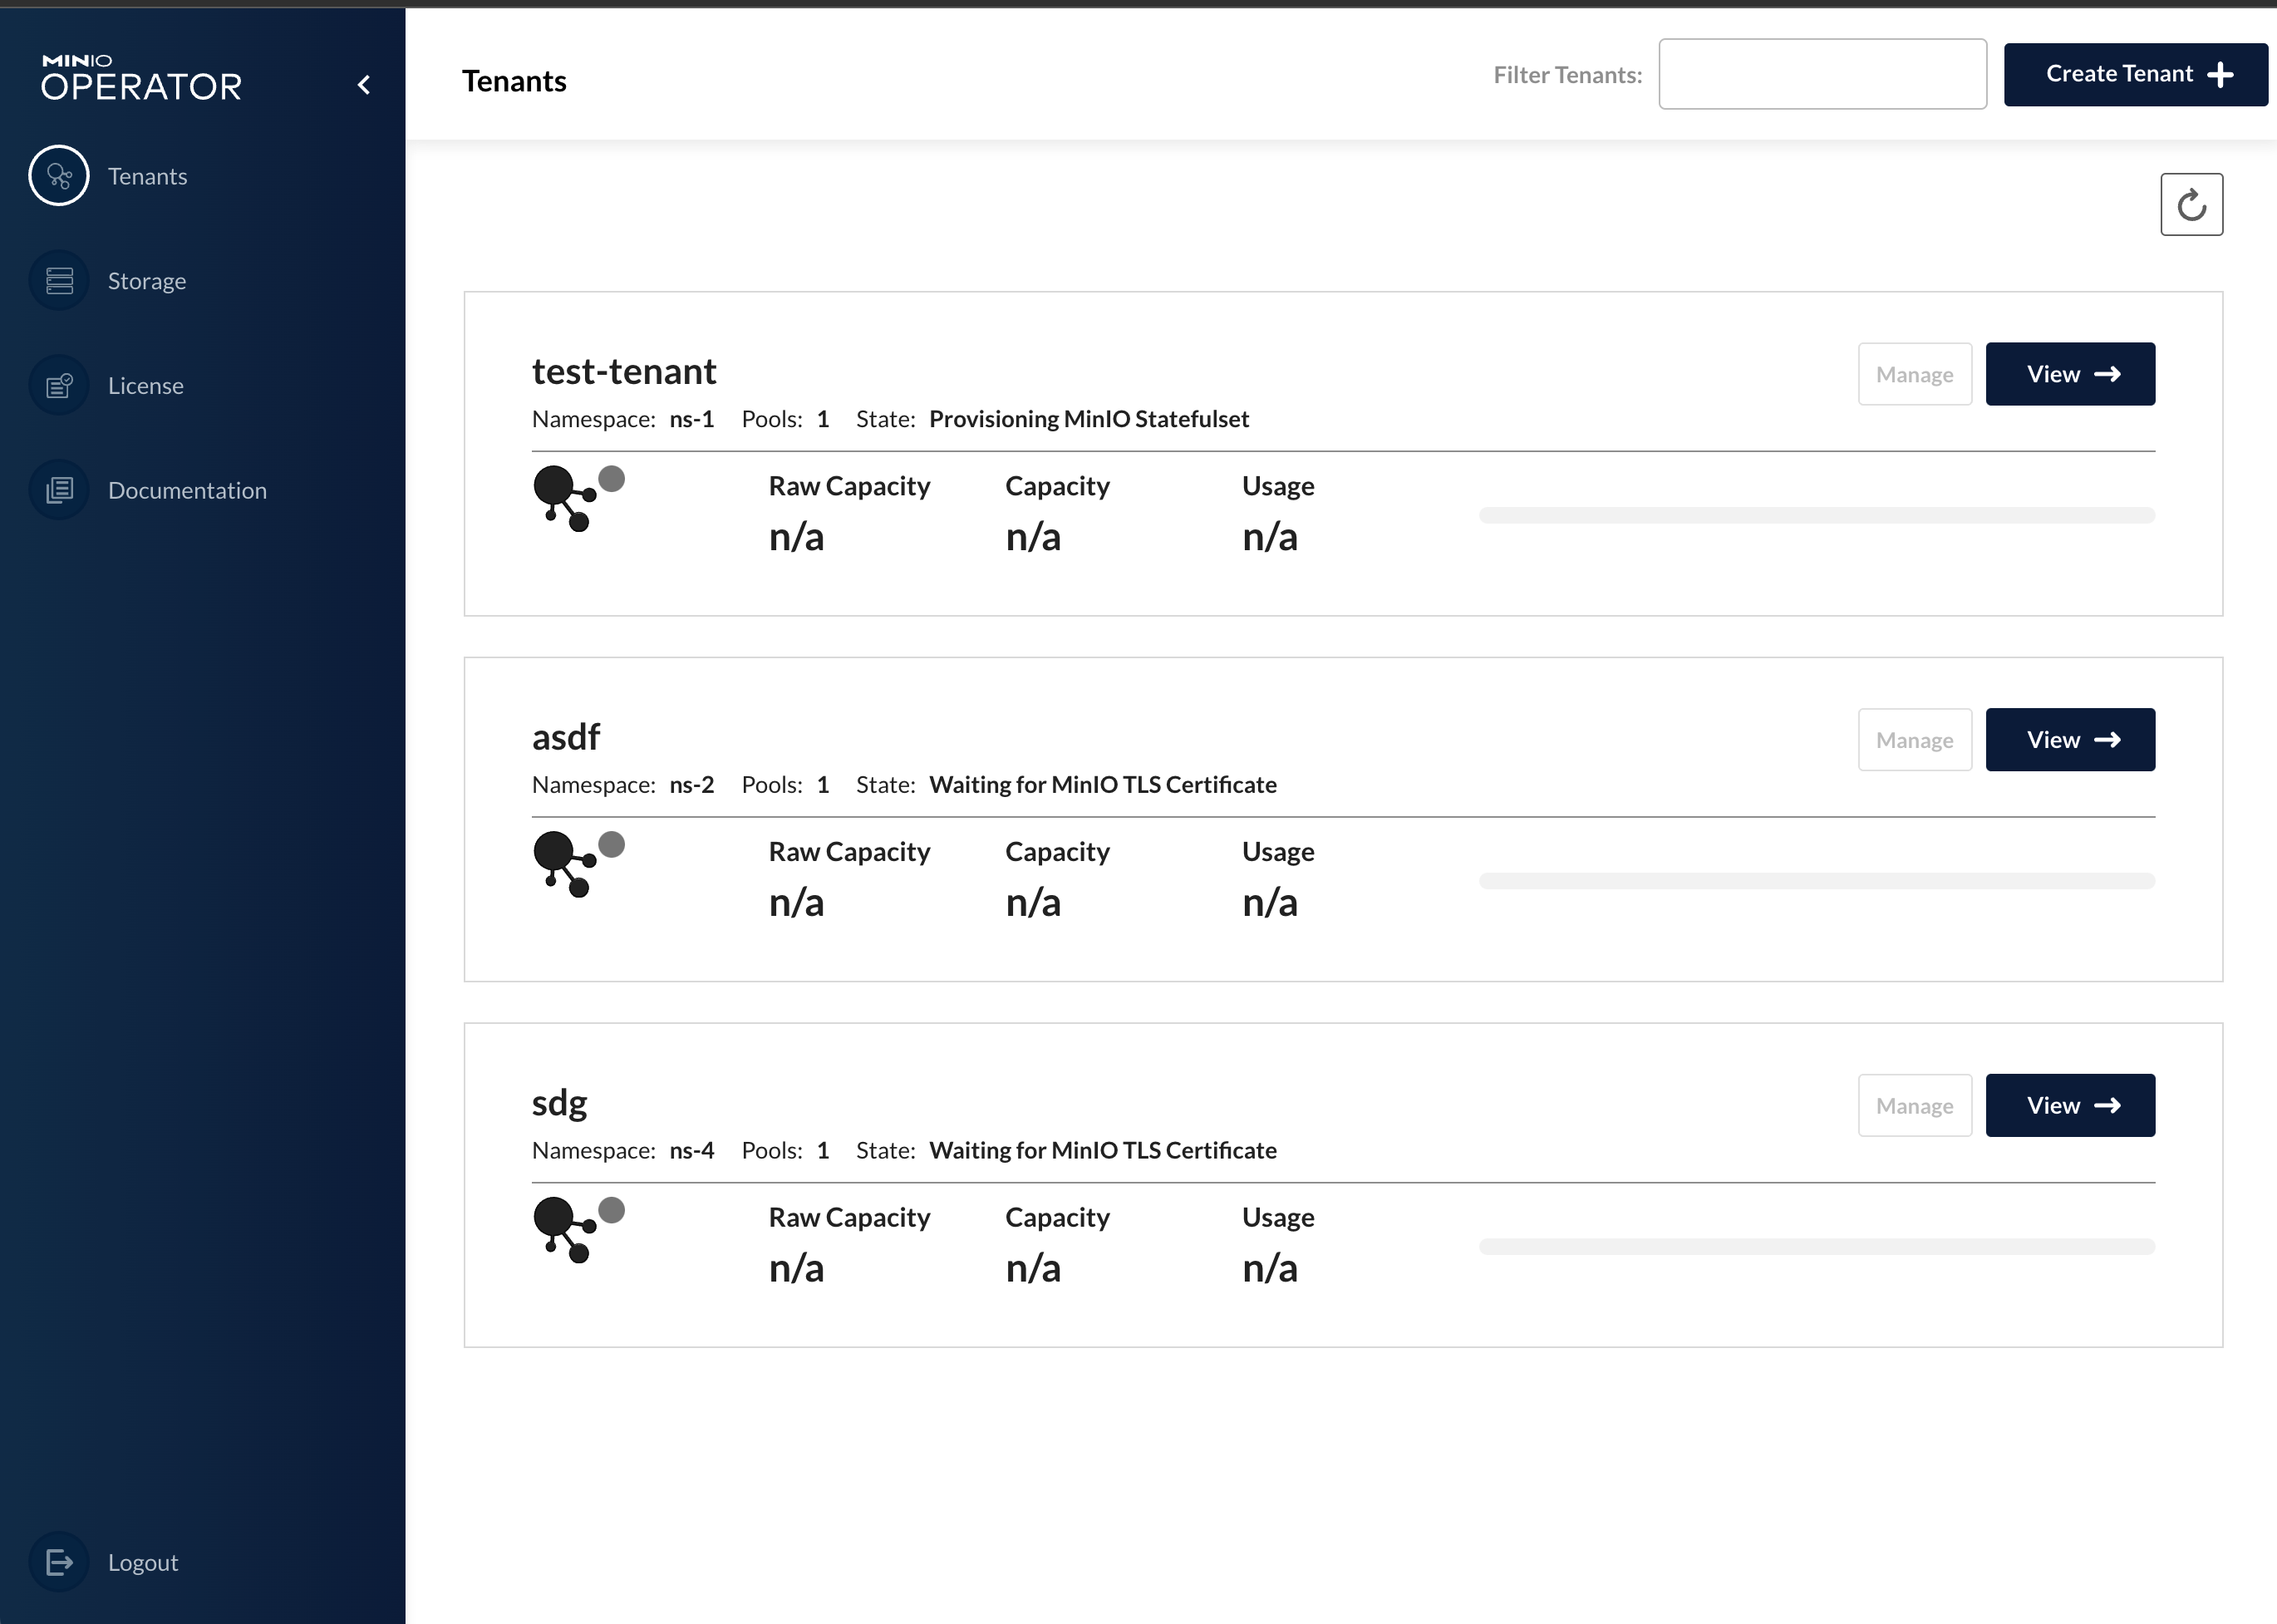This screenshot has height=1624, width=2277.
Task: View the test-tenant details
Action: [x=2069, y=374]
